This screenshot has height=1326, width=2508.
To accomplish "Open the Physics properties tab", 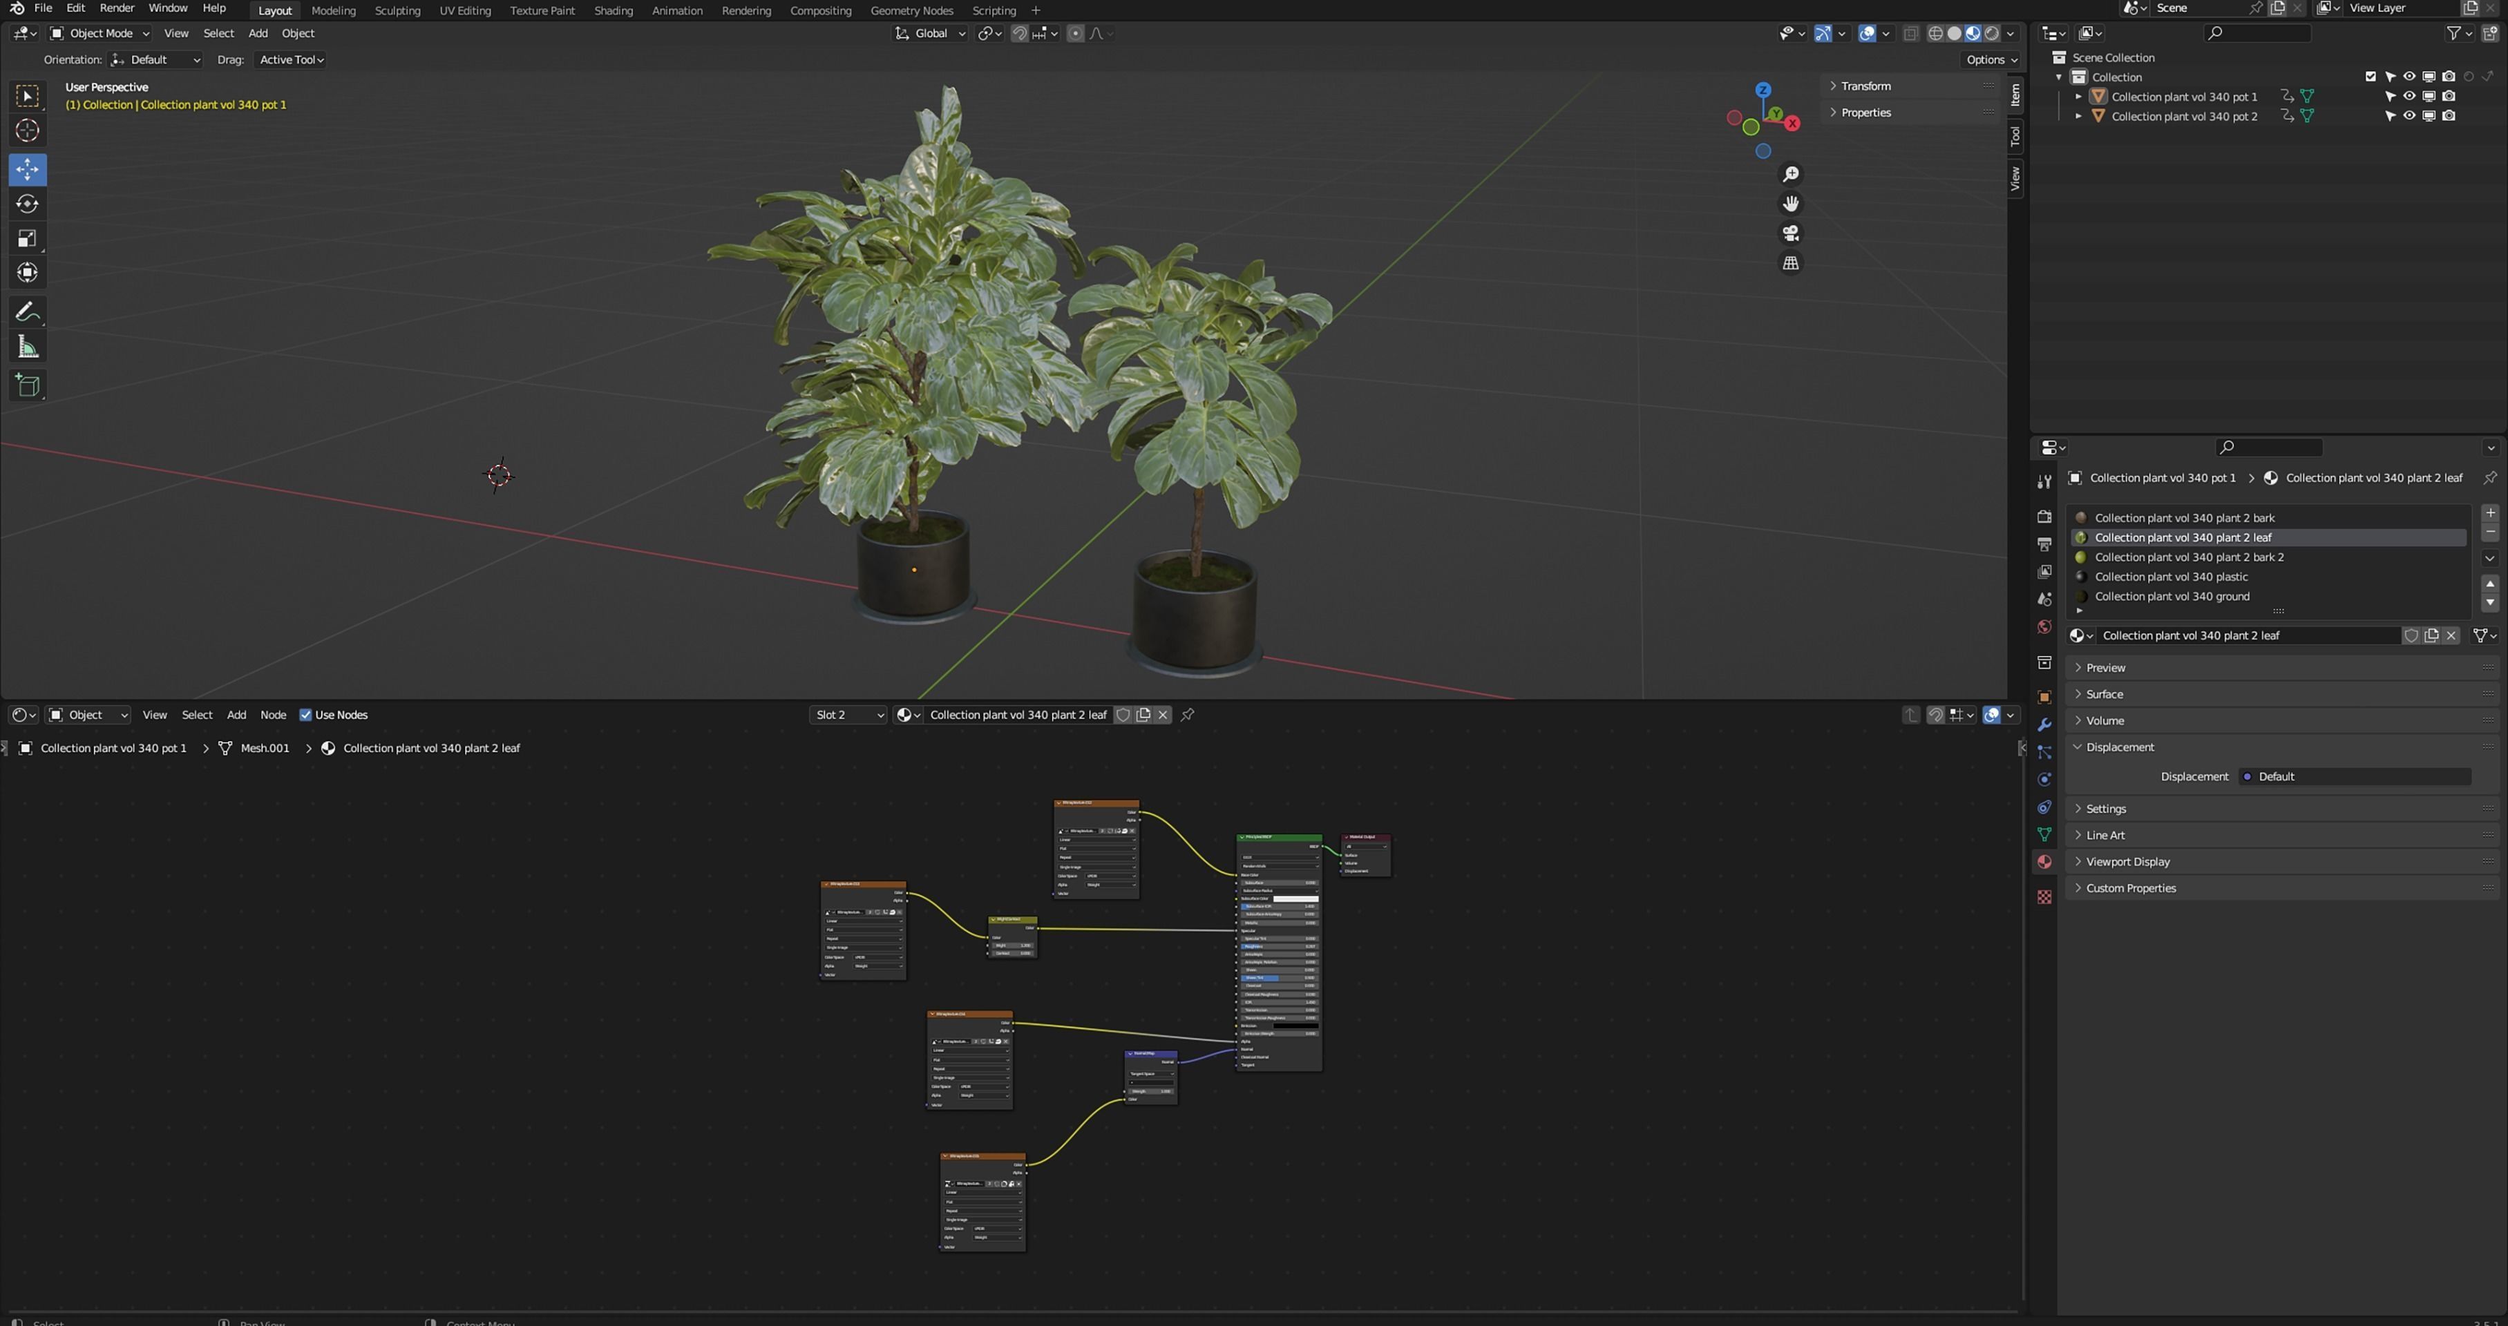I will [x=2044, y=779].
